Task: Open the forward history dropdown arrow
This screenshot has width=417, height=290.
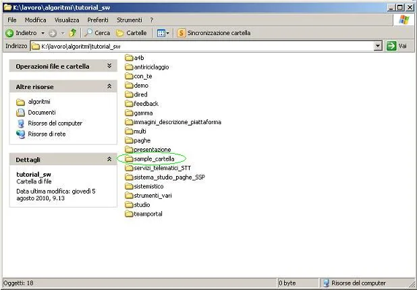Action: click(63, 33)
